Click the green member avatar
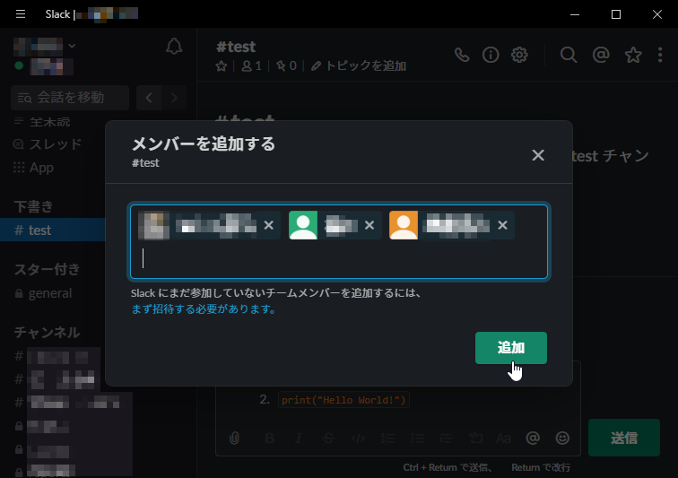 303,225
